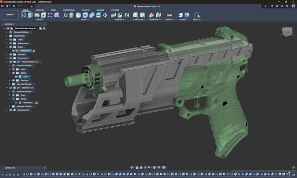Open the Insert menu label
297x178 pixels.
click(183, 20)
